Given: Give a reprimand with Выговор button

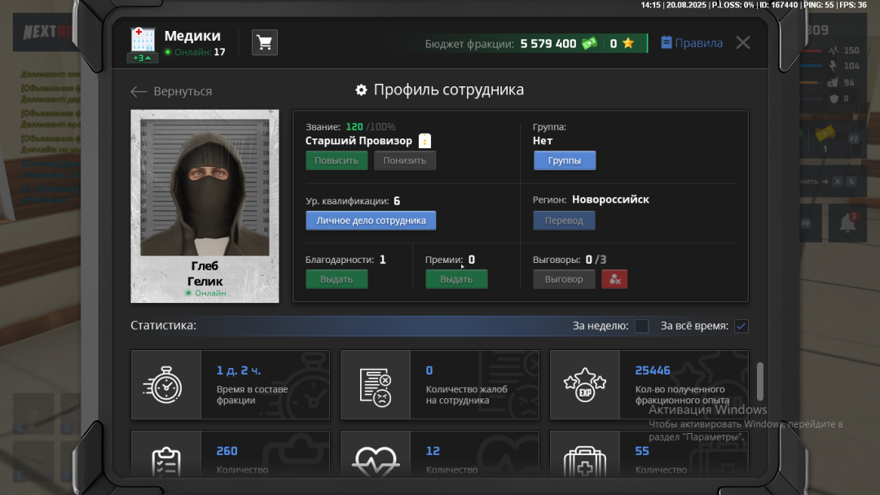Looking at the screenshot, I should tap(564, 279).
